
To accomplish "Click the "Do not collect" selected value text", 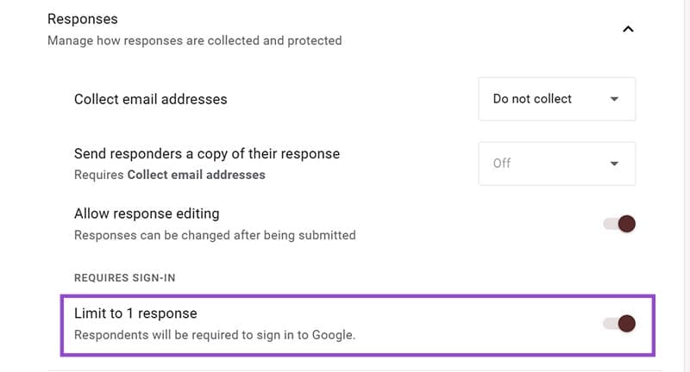I will coord(532,99).
